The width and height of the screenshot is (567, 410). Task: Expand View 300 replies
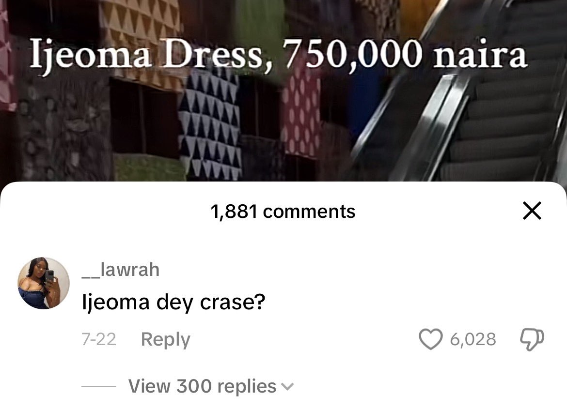click(211, 386)
